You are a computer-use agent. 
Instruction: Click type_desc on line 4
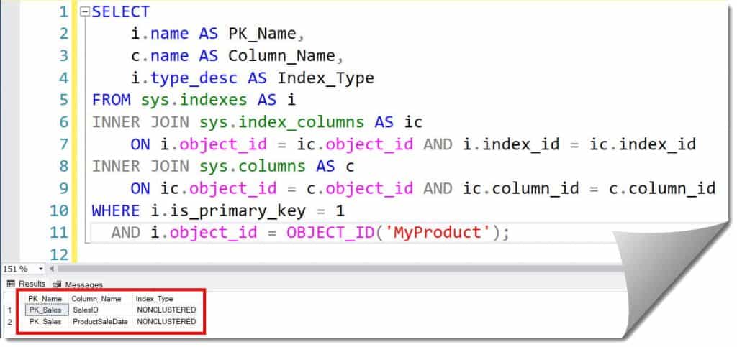click(x=194, y=78)
